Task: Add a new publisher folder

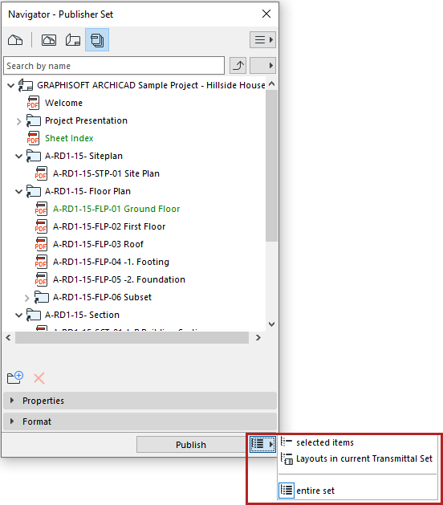Action: tap(14, 378)
